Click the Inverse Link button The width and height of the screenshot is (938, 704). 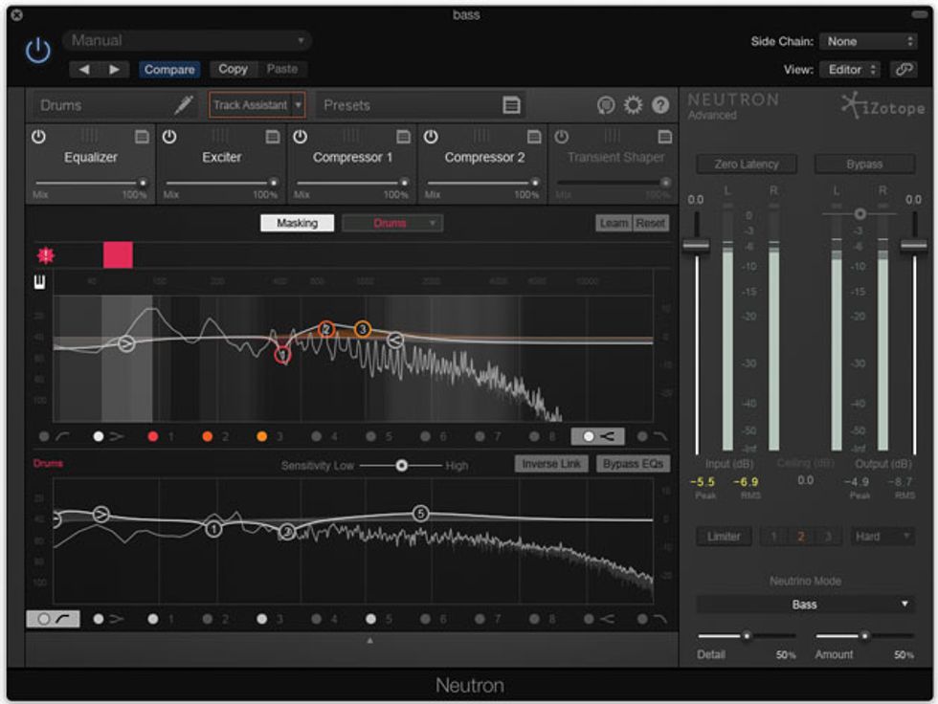click(551, 464)
